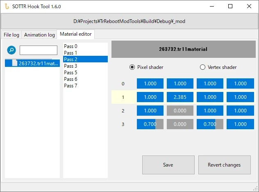This screenshot has height=192, width=259.
Task: Click the file icon beside 263732.tr11mat
Action: coord(15,63)
